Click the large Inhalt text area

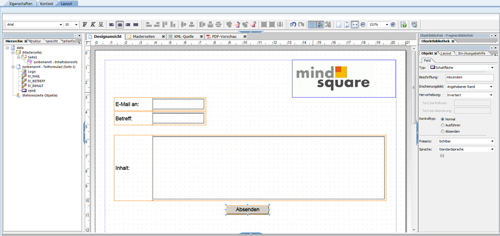pyautogui.click(x=268, y=168)
